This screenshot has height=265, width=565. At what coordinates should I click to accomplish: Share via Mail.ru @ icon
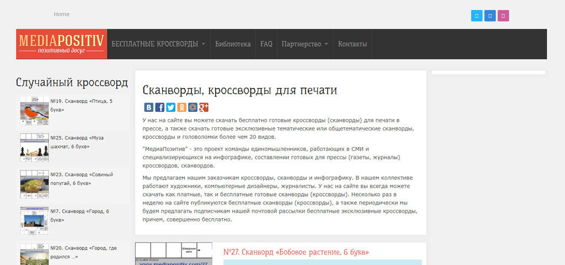pyautogui.click(x=193, y=107)
